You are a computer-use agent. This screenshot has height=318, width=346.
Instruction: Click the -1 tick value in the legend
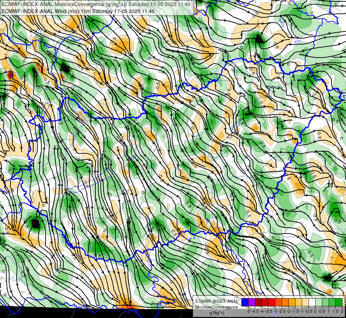click(302, 311)
